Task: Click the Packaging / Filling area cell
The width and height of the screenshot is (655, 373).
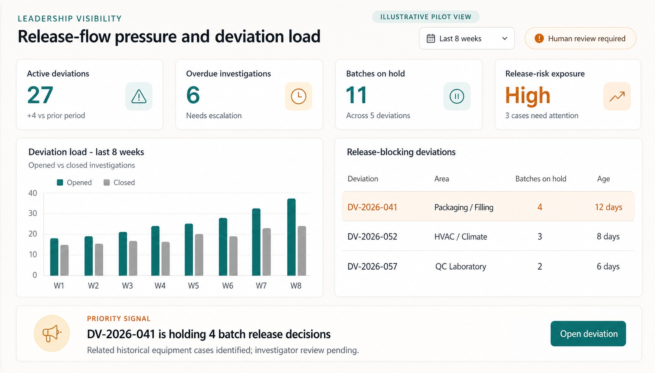Action: (464, 207)
